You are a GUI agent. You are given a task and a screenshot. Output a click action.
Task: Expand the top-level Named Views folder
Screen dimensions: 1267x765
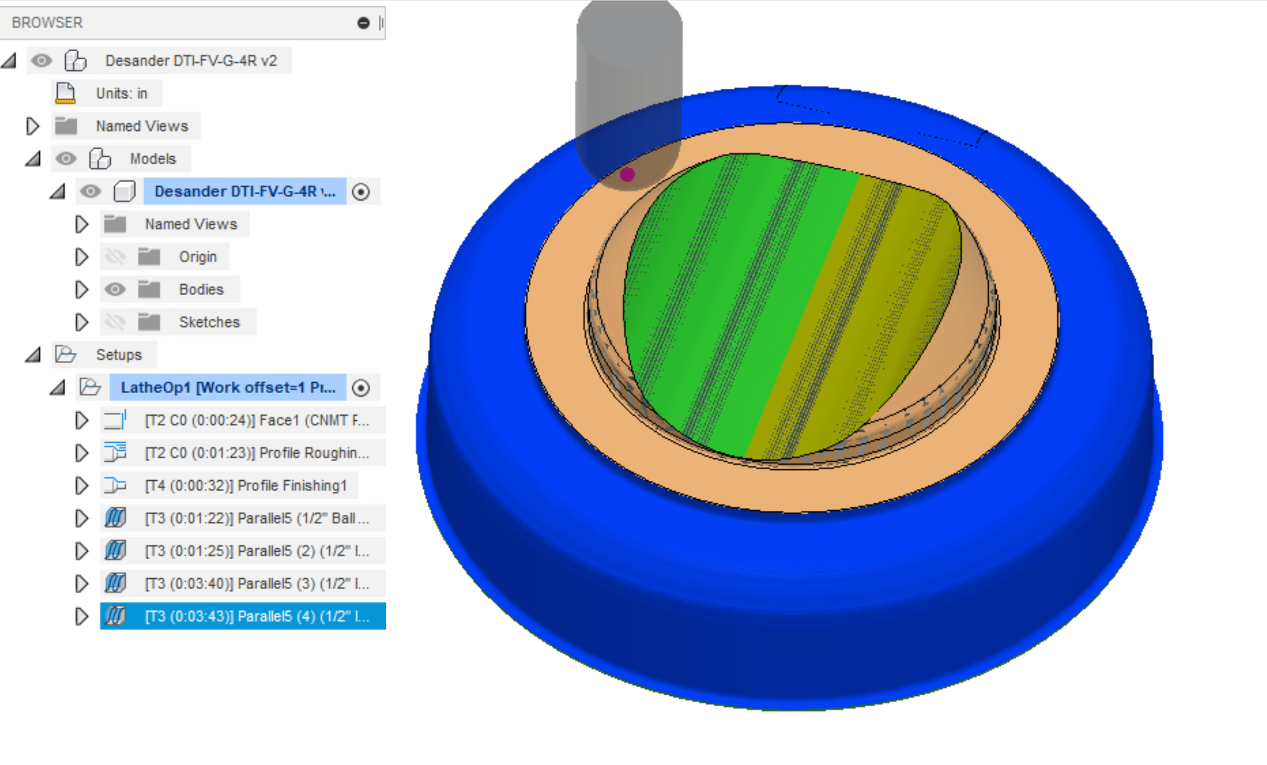tap(33, 126)
